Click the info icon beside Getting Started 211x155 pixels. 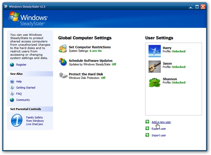point(12,88)
